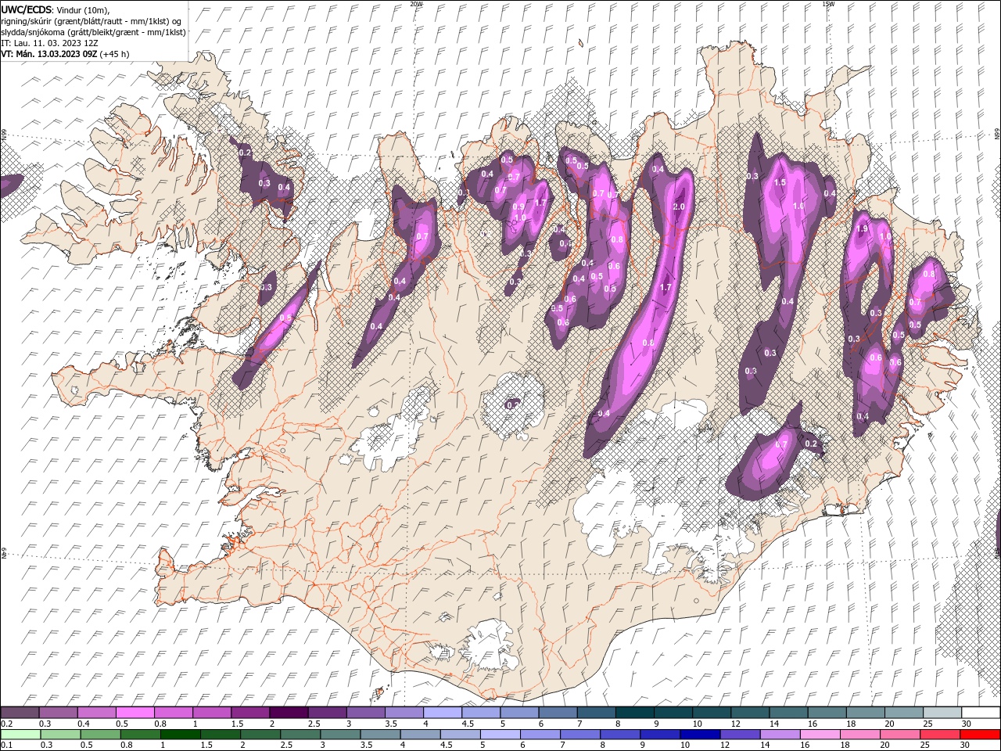Pick the lower legend swatch starting at 0.8
Image resolution: width=1001 pixels, height=751 pixels.
point(140,734)
